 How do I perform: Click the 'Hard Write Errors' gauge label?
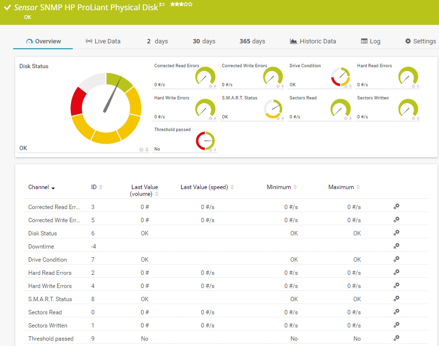click(171, 98)
